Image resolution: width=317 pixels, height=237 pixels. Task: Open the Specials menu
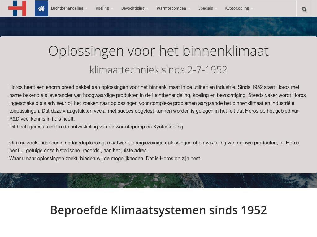pyautogui.click(x=206, y=8)
